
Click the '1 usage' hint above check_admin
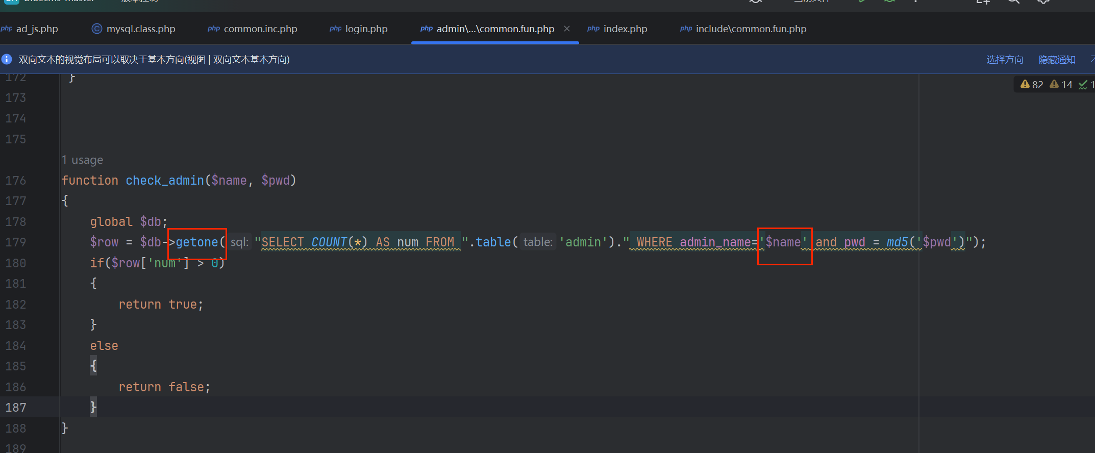(82, 160)
